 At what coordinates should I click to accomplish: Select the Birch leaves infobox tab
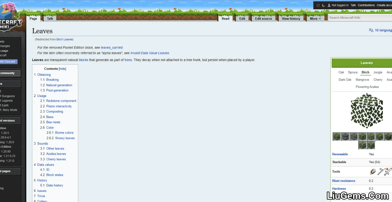tap(365, 73)
